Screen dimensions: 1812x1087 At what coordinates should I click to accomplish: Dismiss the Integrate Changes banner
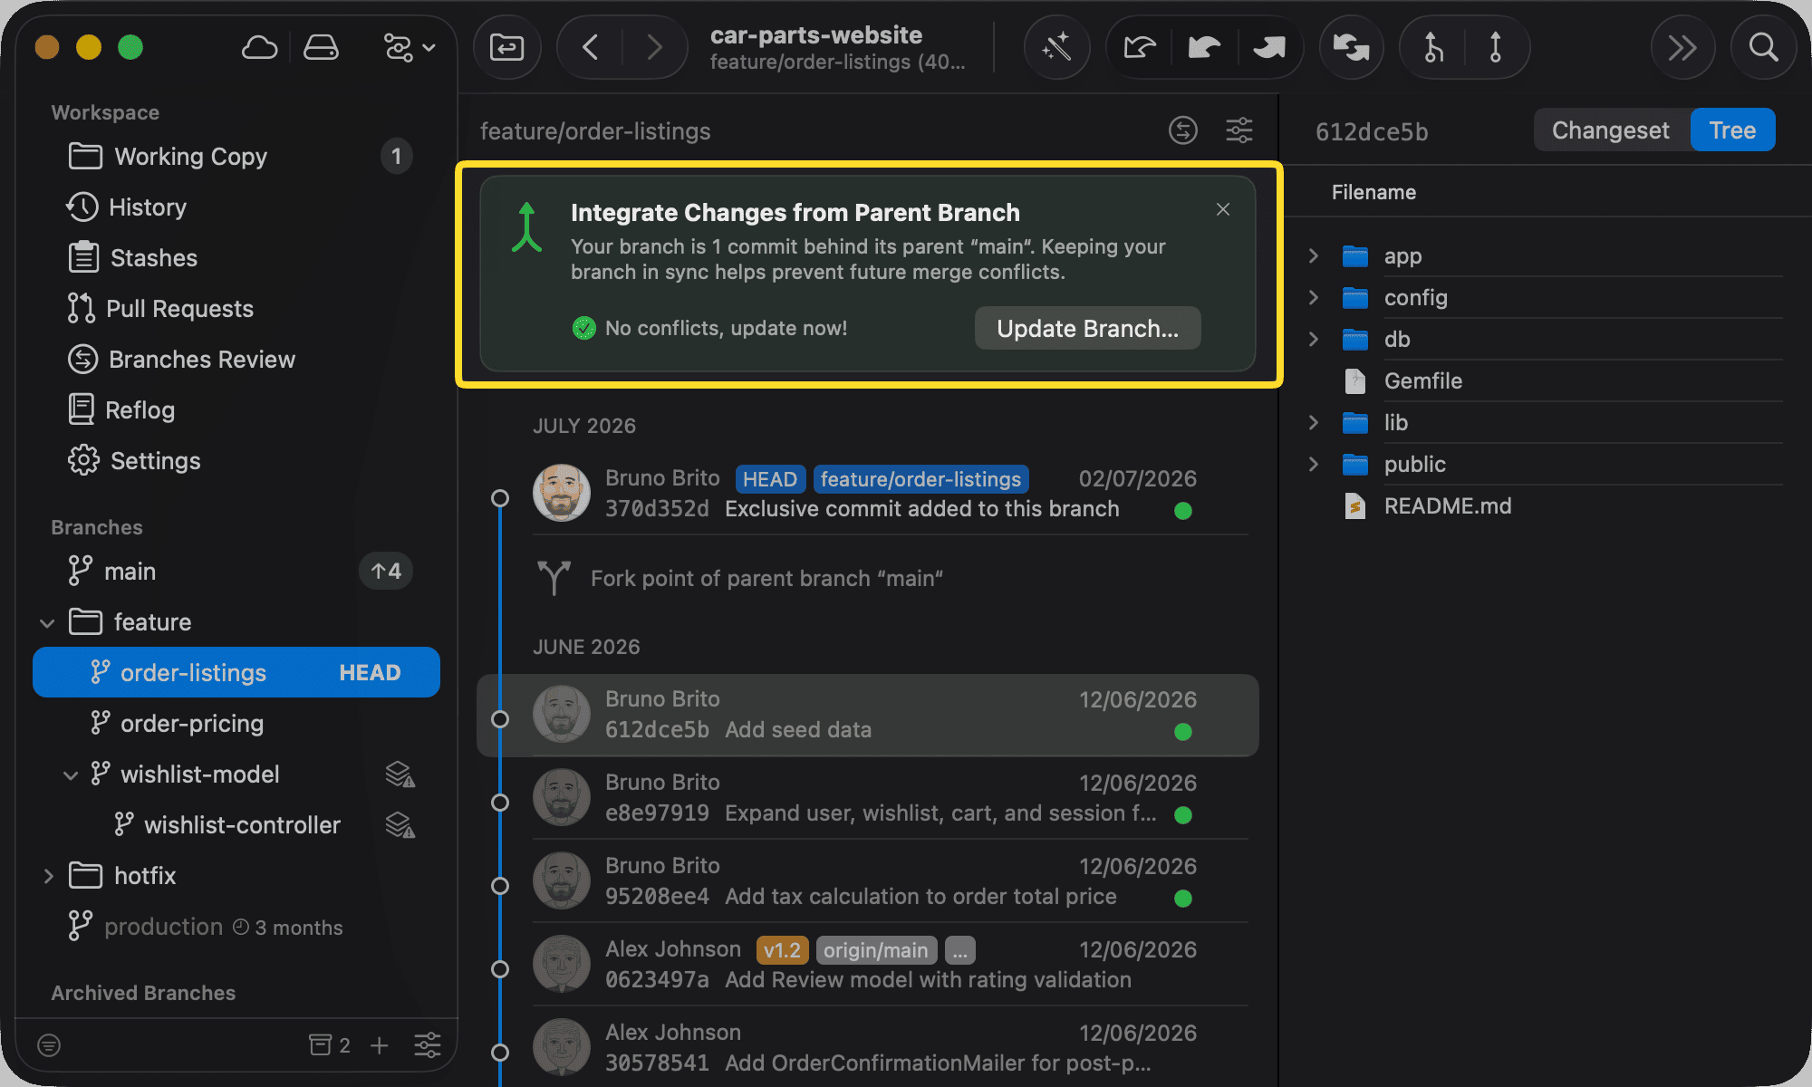1223,209
